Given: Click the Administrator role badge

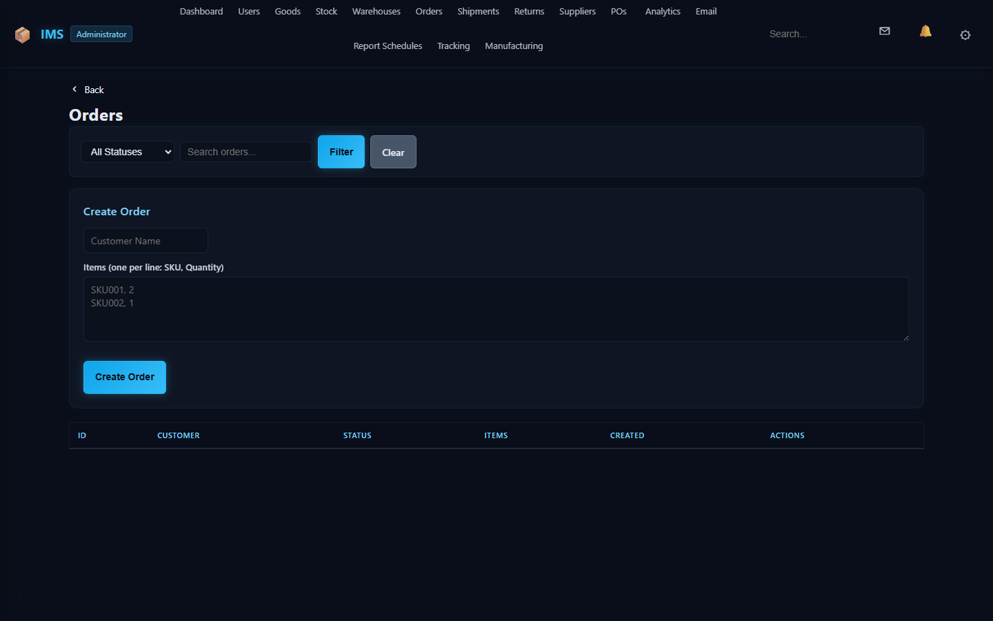Looking at the screenshot, I should click(x=101, y=34).
